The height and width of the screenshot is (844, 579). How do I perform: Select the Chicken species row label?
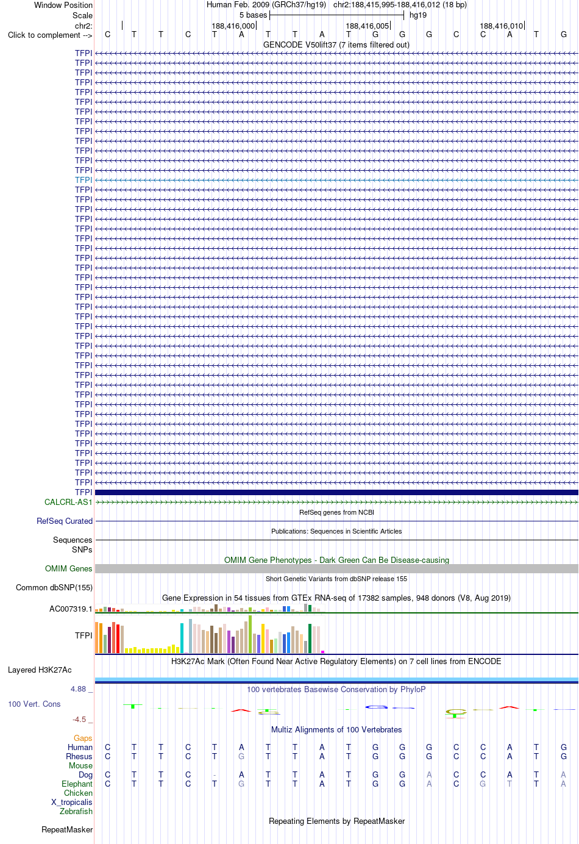coord(78,793)
